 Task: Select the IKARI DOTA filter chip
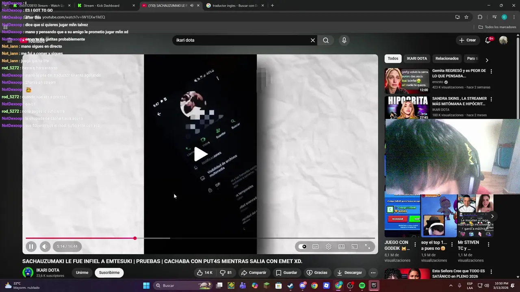(x=417, y=58)
